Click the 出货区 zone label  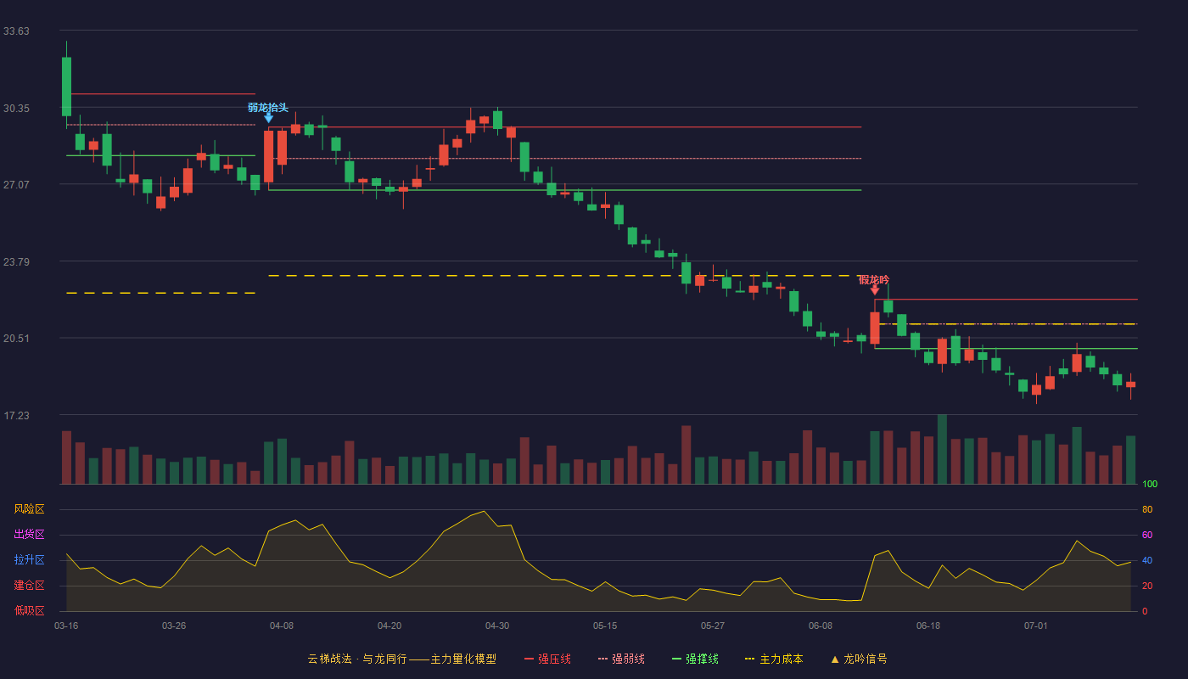(x=29, y=535)
